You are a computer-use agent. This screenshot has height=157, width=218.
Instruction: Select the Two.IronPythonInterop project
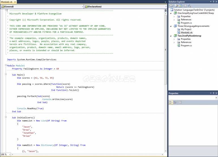[x=189, y=36]
